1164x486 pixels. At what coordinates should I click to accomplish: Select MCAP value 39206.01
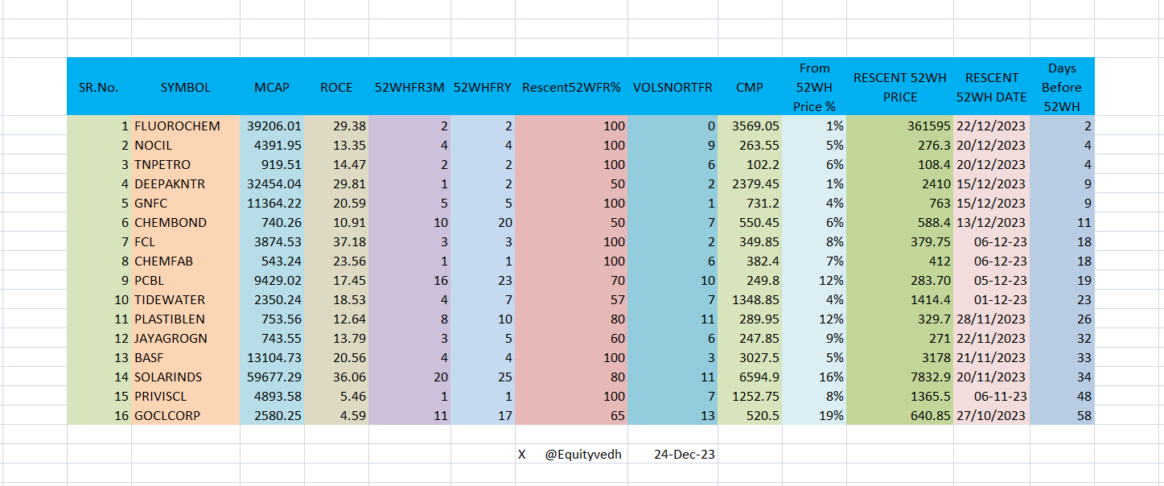pyautogui.click(x=272, y=126)
